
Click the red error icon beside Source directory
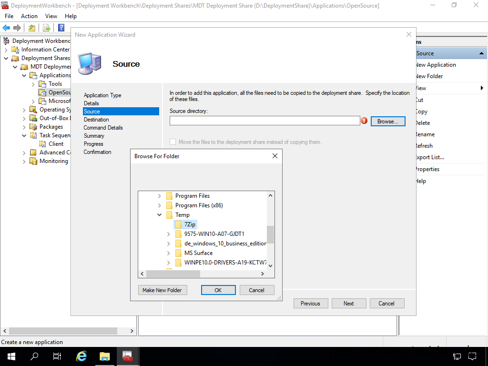pos(364,121)
